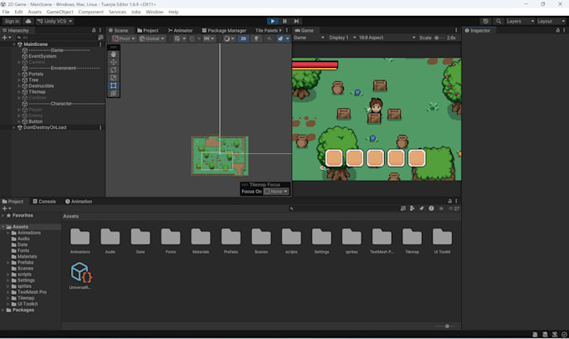Viewport: 569px width, 339px height.
Task: Open the Focus On None dropdown
Action: [276, 192]
